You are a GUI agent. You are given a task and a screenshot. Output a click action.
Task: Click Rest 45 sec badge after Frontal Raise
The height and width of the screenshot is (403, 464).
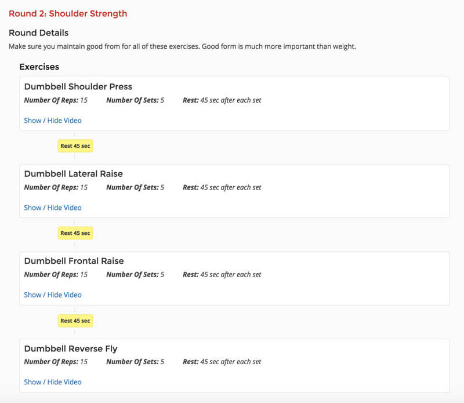[75, 321]
